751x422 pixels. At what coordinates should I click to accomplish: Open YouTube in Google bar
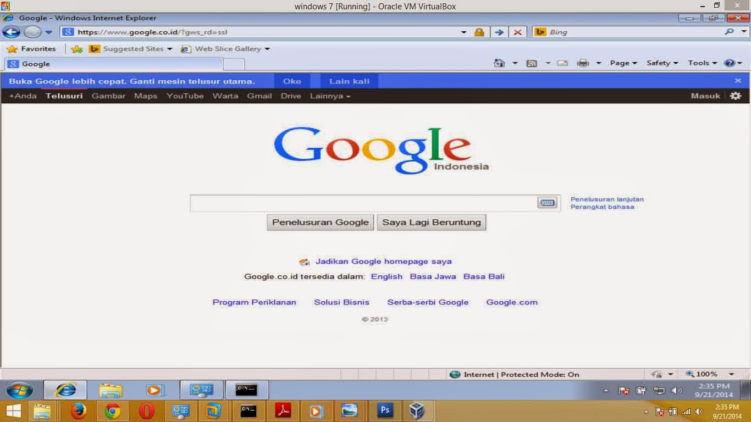[185, 96]
